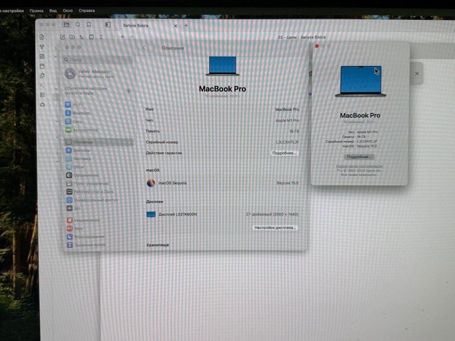Open the Obsidian search magnifier icon
Viewport: 455px width, 341px height.
[78, 25]
